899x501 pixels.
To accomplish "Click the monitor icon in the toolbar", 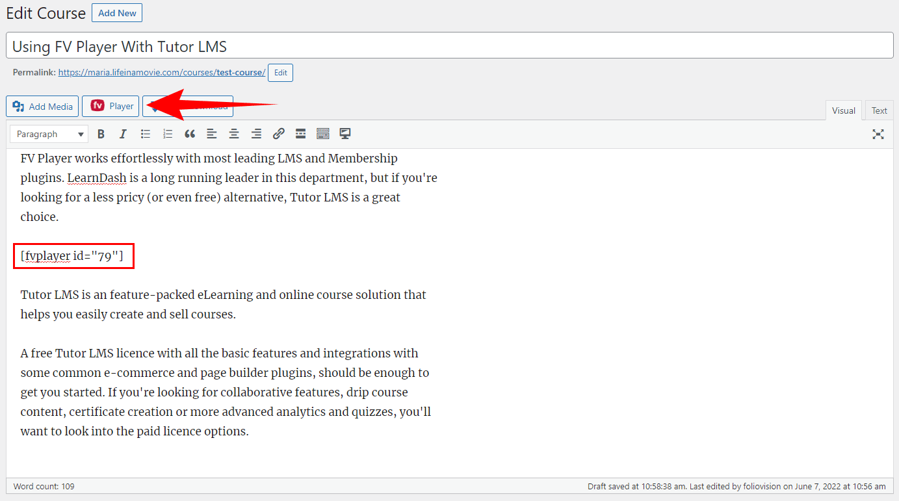I will 345,134.
